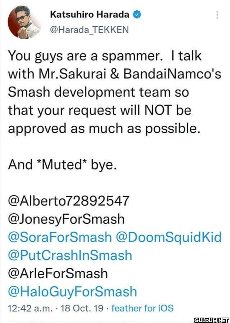Click the @JonesyForSmash mention text
230x323 pixels.
click(66, 219)
